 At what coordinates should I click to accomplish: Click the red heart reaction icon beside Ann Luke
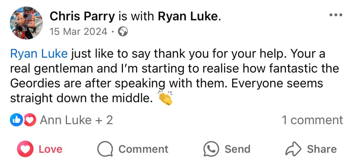click(x=30, y=120)
